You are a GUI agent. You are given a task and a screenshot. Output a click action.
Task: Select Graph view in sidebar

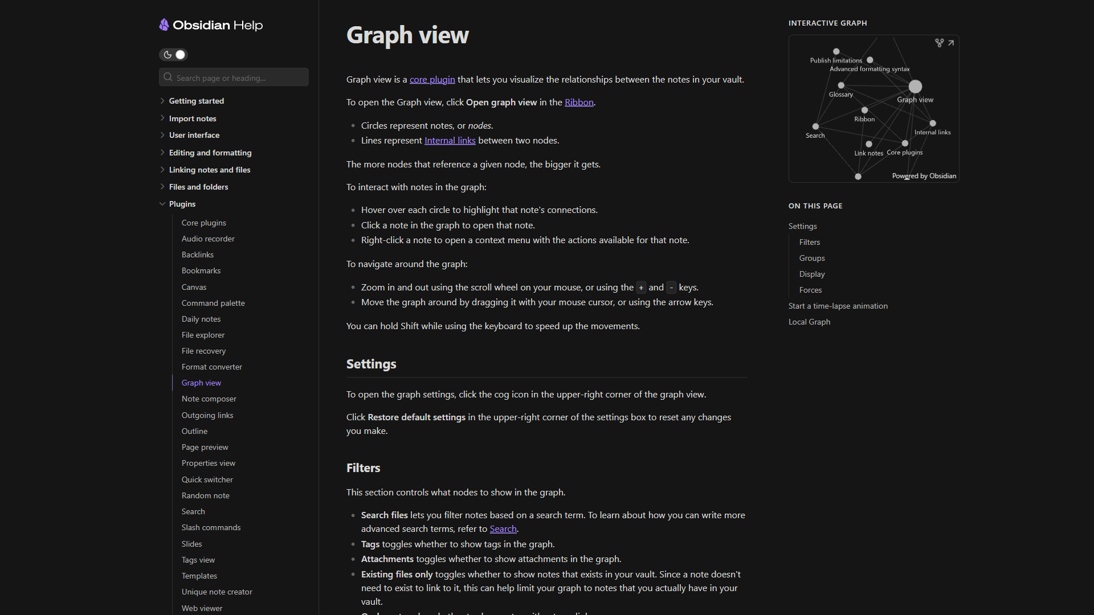[x=201, y=383]
